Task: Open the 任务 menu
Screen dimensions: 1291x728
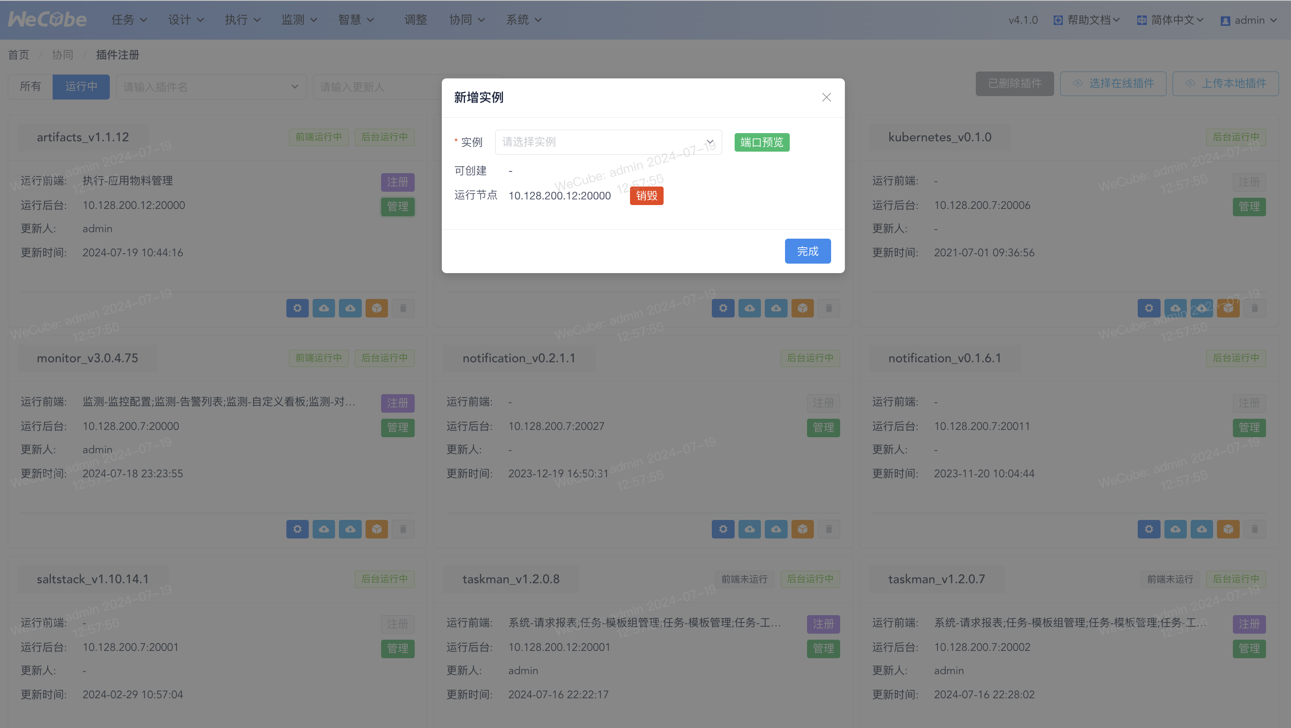Action: tap(129, 20)
